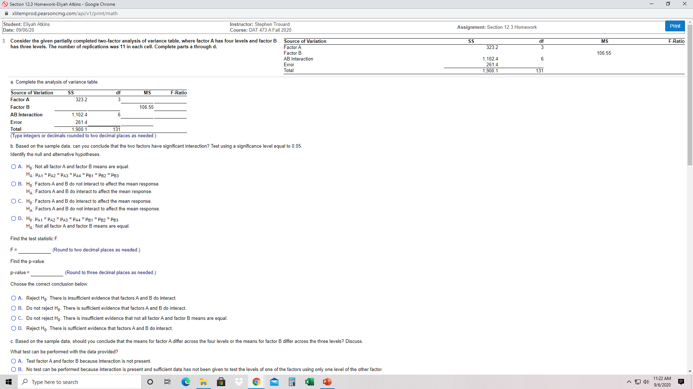The image size is (693, 389).
Task: Open File Explorer from taskbar
Action: [203, 382]
